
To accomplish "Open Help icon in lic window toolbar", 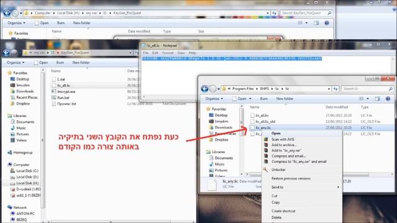I will [x=388, y=98].
